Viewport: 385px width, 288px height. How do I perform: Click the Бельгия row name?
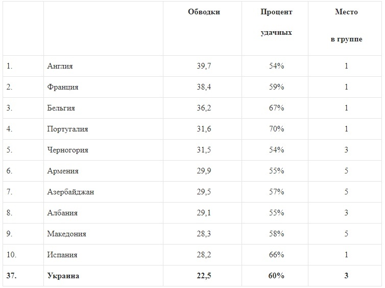point(61,108)
